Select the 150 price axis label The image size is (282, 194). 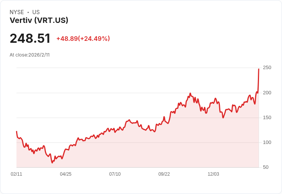(x=267, y=118)
